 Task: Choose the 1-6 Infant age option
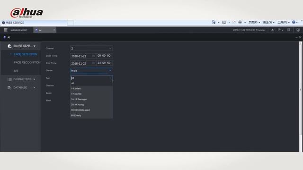91,88
